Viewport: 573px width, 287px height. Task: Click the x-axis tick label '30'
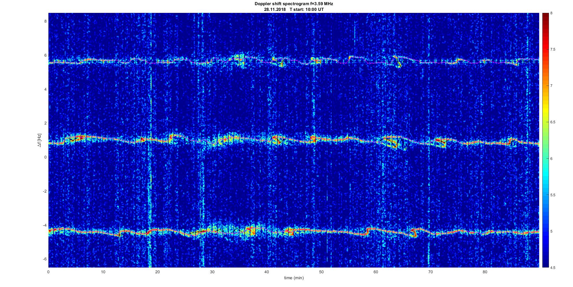pyautogui.click(x=212, y=272)
